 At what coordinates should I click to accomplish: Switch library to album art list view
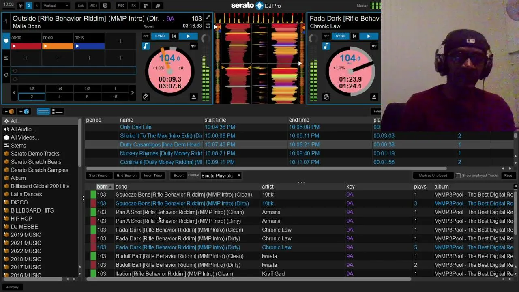pos(58,112)
